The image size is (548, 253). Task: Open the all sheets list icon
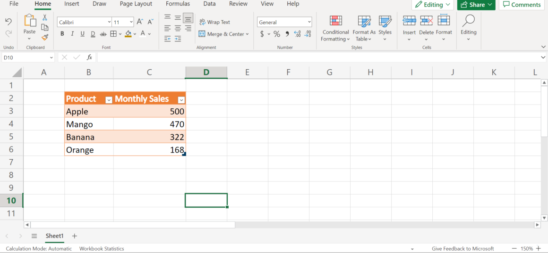[34, 236]
